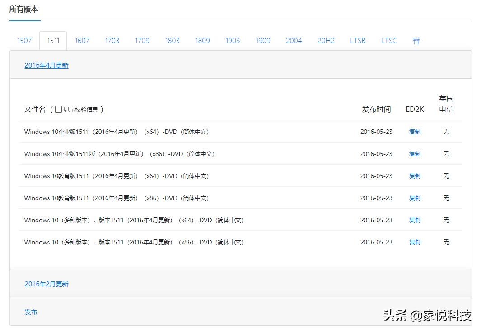Go to the 1909 version tab

[x=263, y=41]
